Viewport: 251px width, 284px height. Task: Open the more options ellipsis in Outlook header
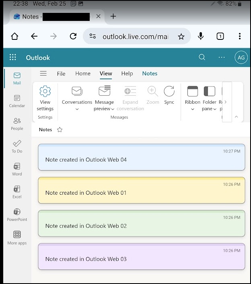[222, 58]
